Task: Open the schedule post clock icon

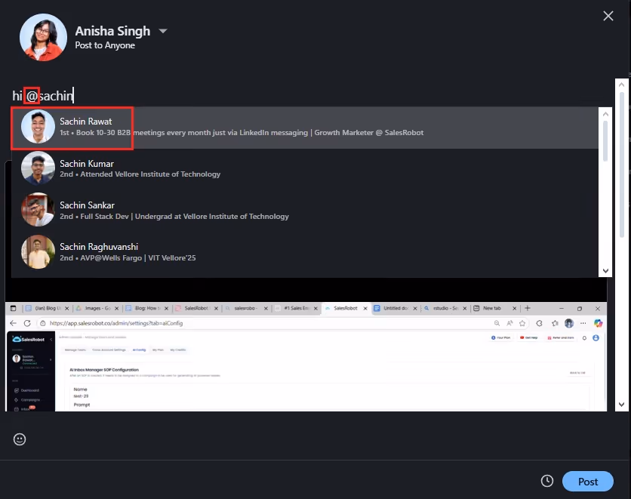Action: click(x=547, y=481)
